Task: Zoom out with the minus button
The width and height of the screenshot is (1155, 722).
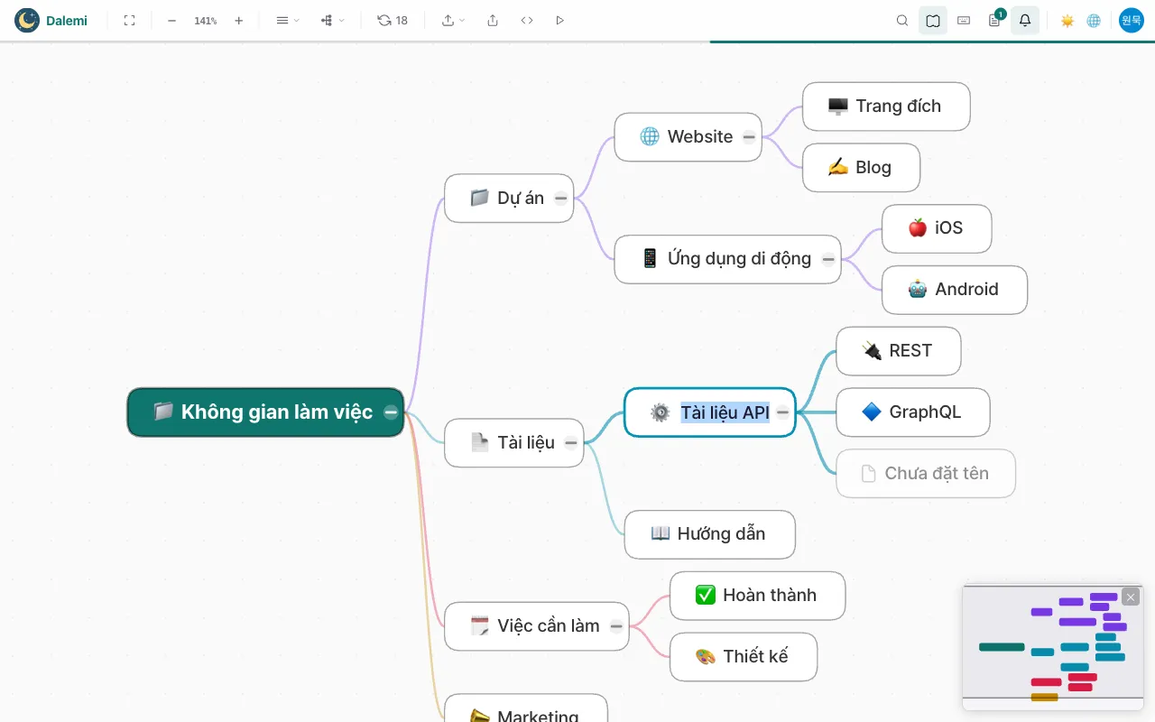Action: pyautogui.click(x=171, y=20)
